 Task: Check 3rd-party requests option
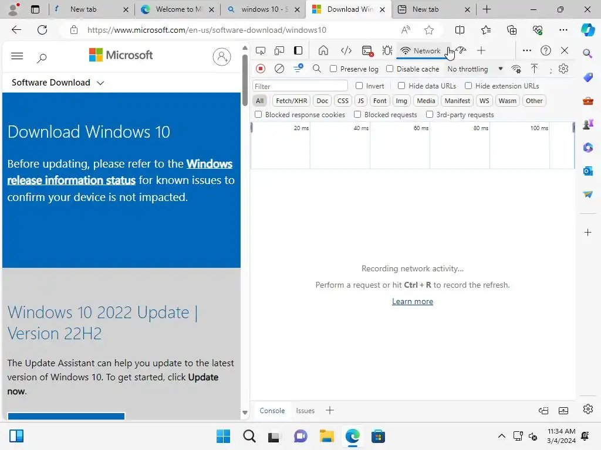coord(430,114)
